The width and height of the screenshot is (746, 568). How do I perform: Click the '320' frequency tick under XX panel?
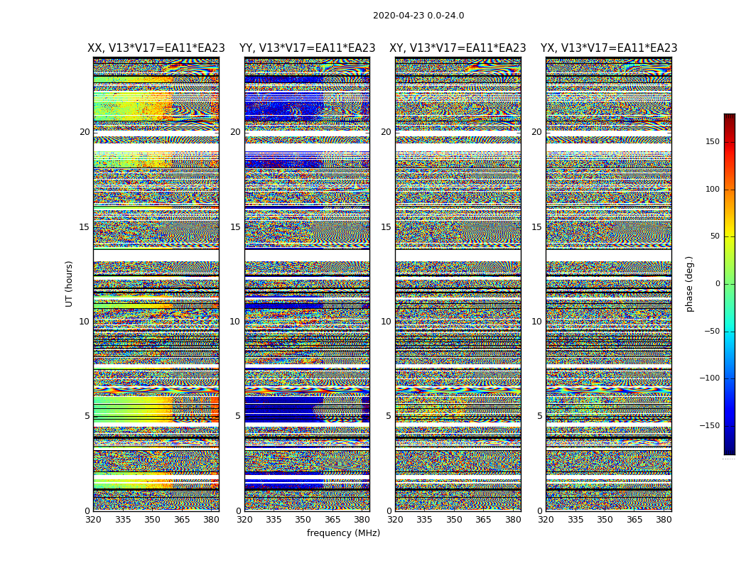pyautogui.click(x=93, y=520)
